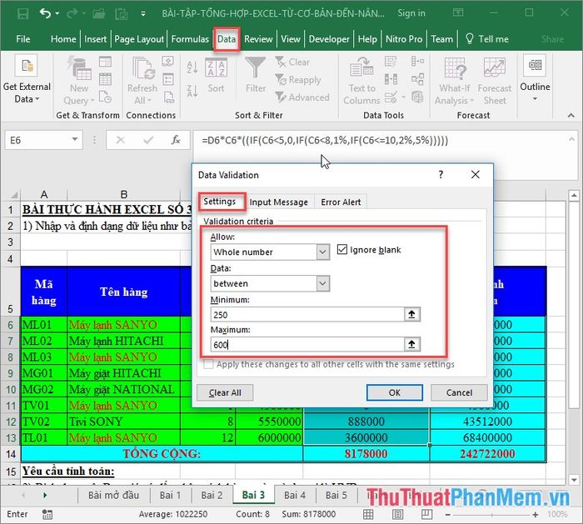Image resolution: width=583 pixels, height=524 pixels.
Task: Open the What-If Analysis tool
Action: (455, 79)
